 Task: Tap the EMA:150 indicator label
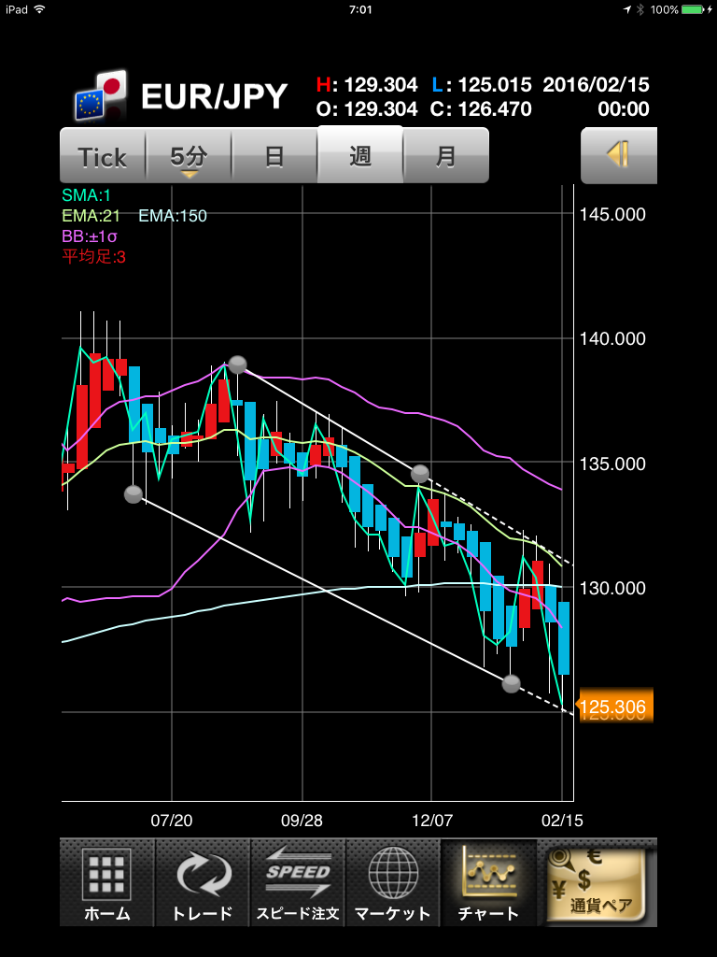point(173,216)
